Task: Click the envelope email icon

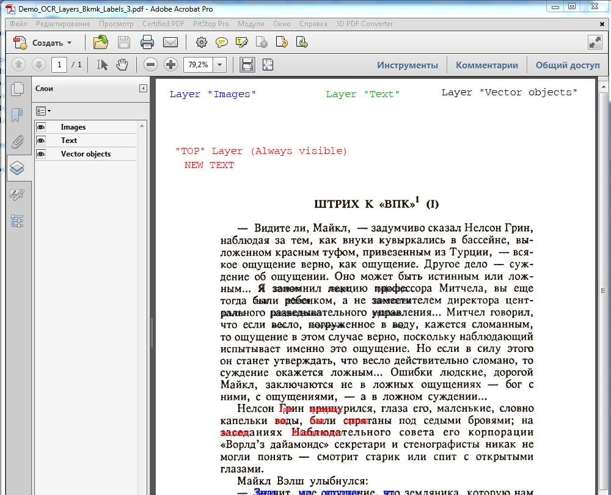Action: pyautogui.click(x=170, y=42)
